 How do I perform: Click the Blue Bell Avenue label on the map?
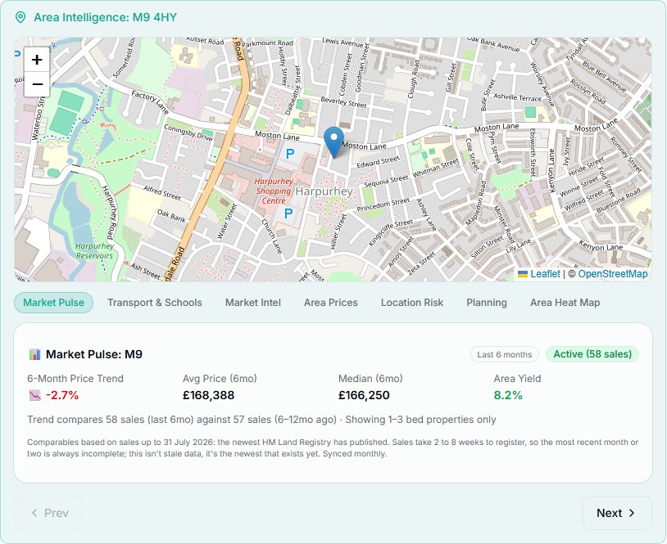click(x=604, y=77)
